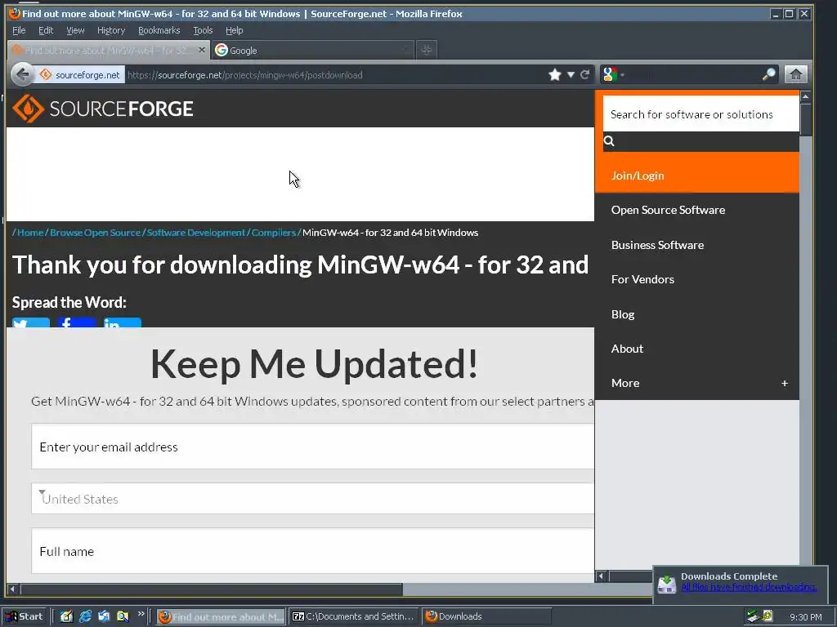837x627 pixels.
Task: Open the View menu
Action: [x=75, y=30]
